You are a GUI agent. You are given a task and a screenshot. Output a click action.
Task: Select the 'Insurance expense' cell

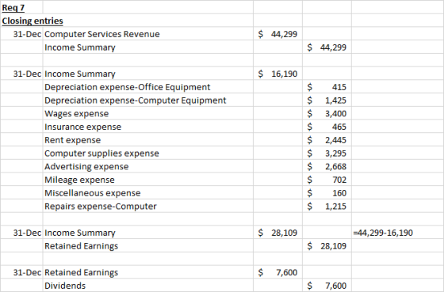point(148,127)
